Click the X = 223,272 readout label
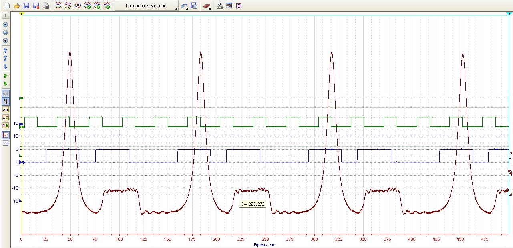The height and width of the screenshot is (248, 513). (x=253, y=204)
